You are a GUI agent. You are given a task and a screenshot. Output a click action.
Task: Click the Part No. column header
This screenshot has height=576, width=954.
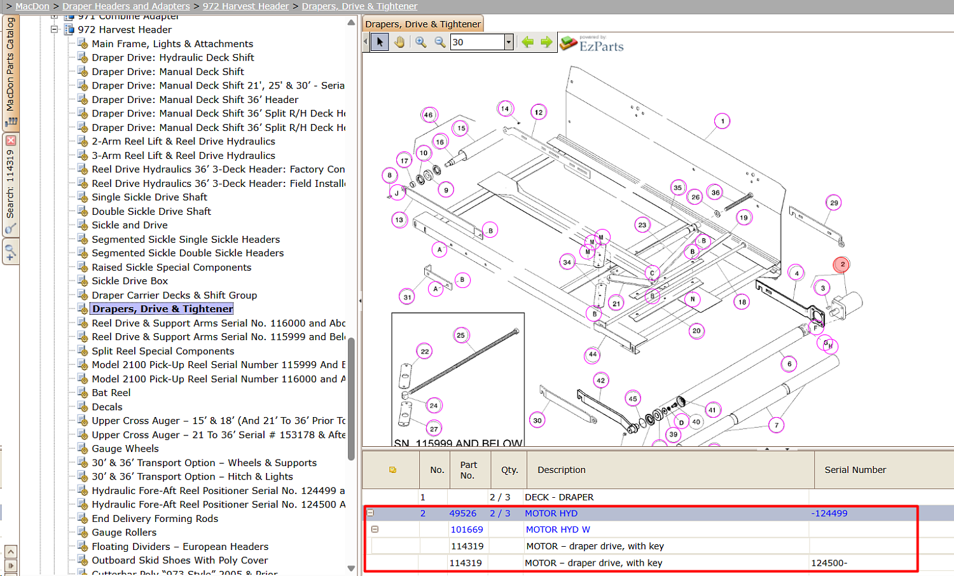(469, 470)
